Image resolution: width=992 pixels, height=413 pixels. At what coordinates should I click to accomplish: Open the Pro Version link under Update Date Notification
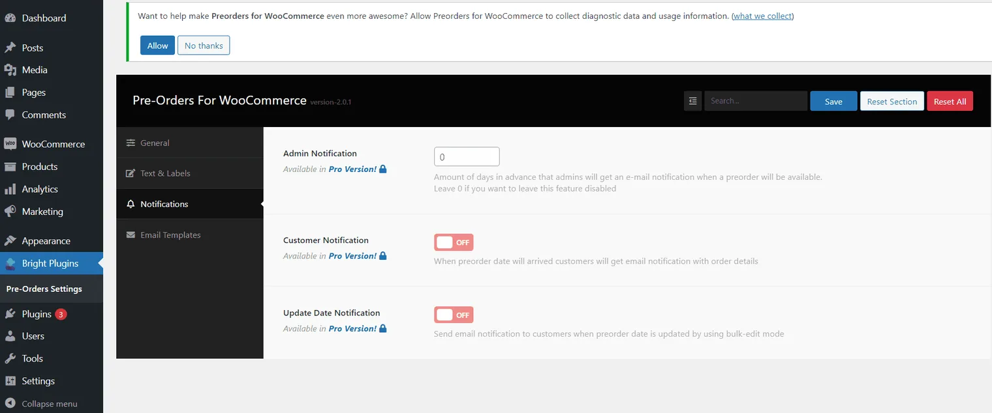click(x=352, y=328)
